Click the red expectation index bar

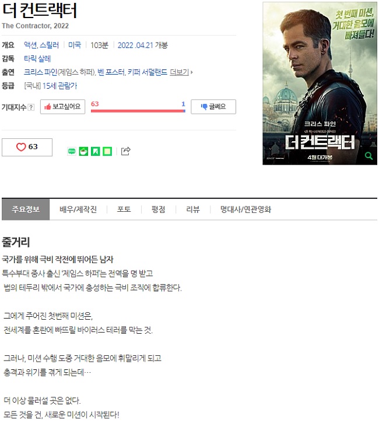coord(138,111)
